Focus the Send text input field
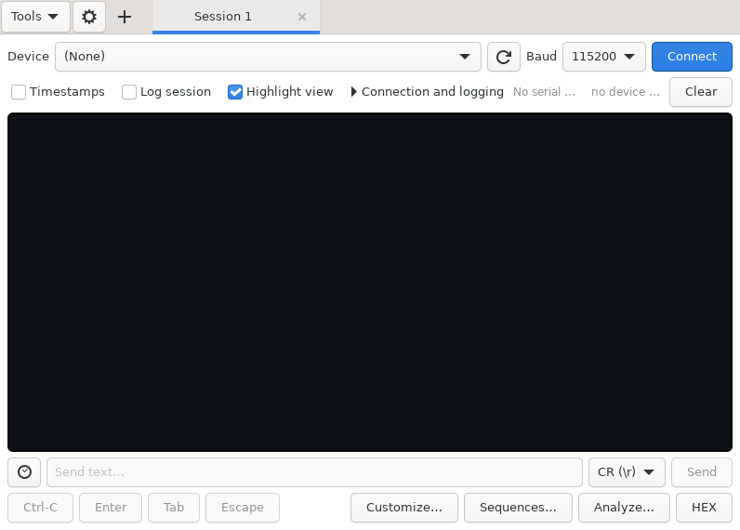This screenshot has width=740, height=530. click(x=314, y=472)
